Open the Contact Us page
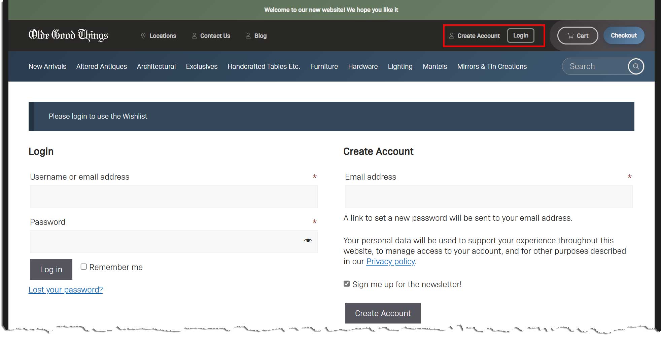 211,36
